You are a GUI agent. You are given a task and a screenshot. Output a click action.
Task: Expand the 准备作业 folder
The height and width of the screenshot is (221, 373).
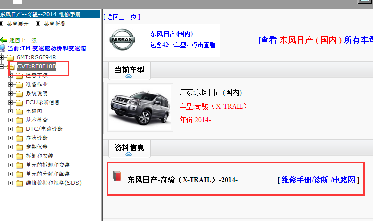point(10,84)
